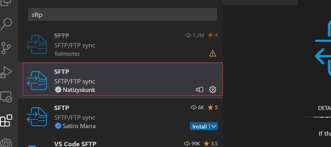The width and height of the screenshot is (331, 147).
Task: Open the Run and Debug view
Action: [x=6, y=72]
